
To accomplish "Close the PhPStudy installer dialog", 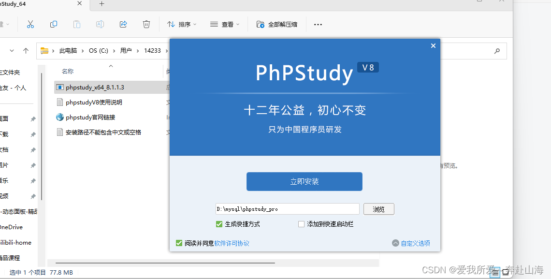I will tap(433, 45).
